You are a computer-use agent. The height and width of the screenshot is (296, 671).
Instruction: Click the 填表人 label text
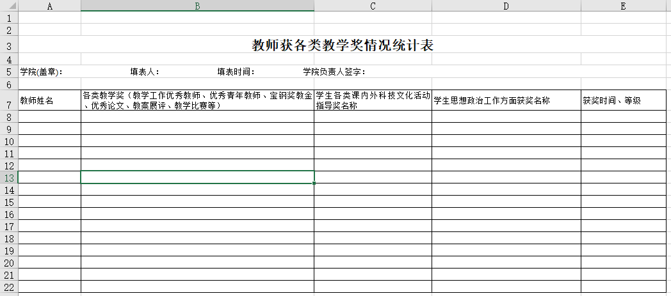click(x=145, y=72)
